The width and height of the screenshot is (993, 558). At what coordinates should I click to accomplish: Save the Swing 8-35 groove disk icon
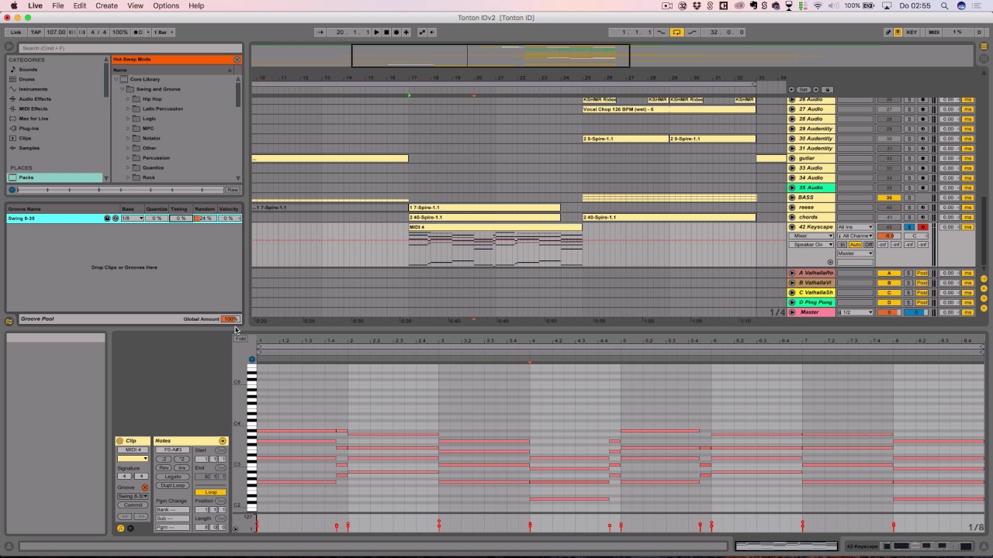click(x=108, y=219)
